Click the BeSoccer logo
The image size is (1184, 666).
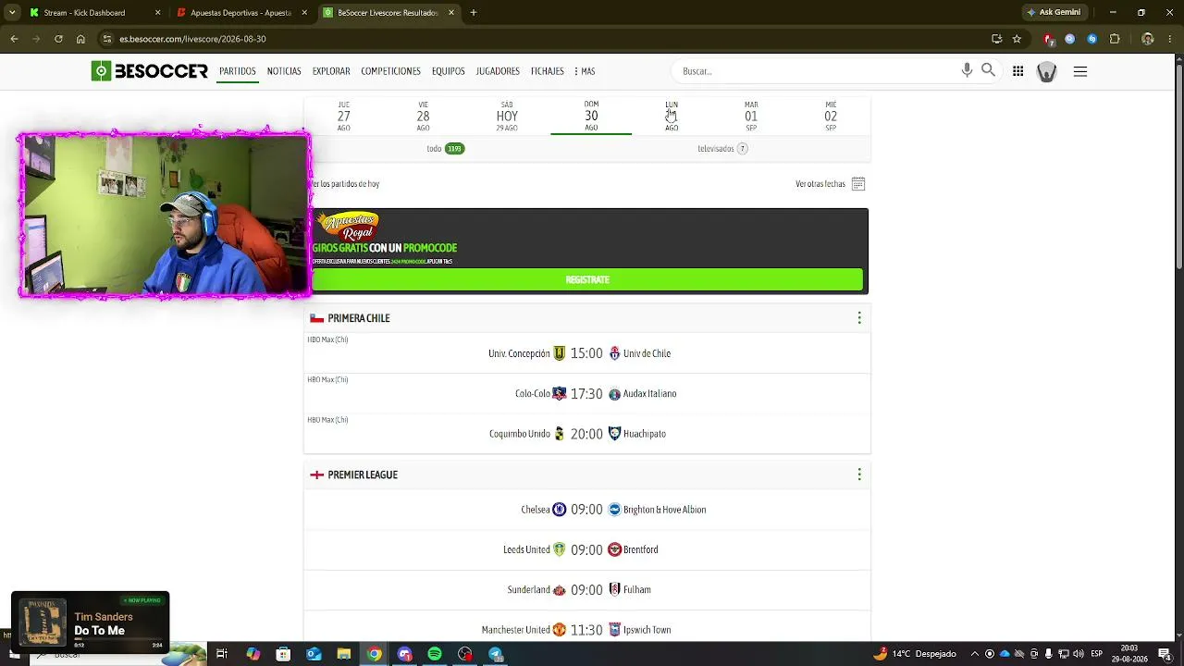pyautogui.click(x=150, y=71)
